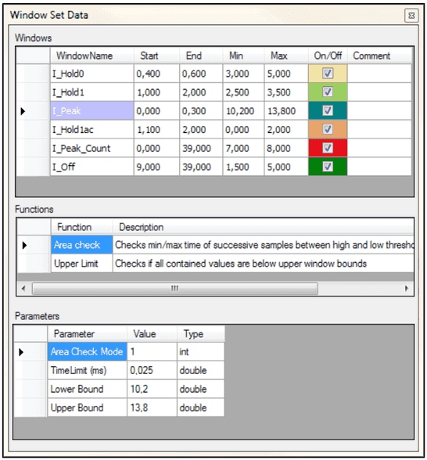Image resolution: width=427 pixels, height=460 pixels.
Task: Click the I_Hold0 Comment cell
Action: pyautogui.click(x=379, y=74)
